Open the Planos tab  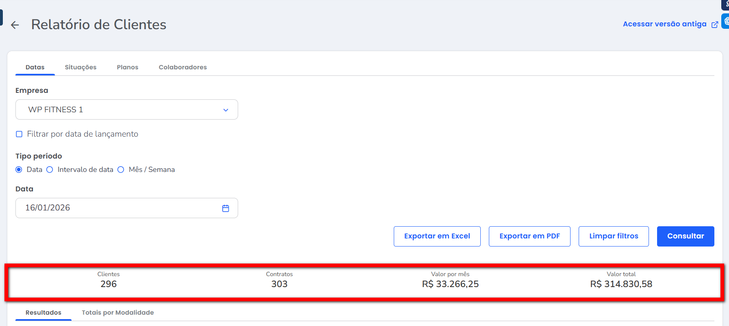pos(128,67)
